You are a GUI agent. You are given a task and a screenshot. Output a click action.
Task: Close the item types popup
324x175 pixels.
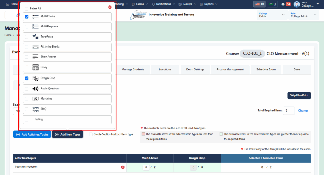[110, 7]
